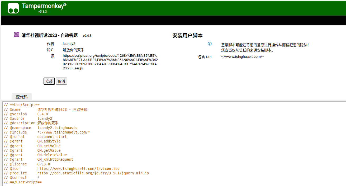Click the @grant GM_xmlhttpRequest line
This screenshot has width=346, height=186.
(39, 159)
